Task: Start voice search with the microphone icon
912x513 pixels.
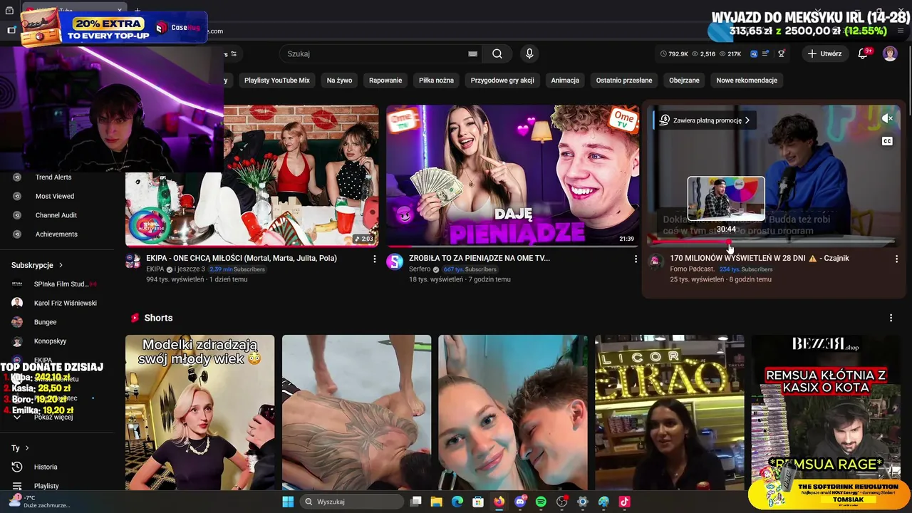Action: 529,54
